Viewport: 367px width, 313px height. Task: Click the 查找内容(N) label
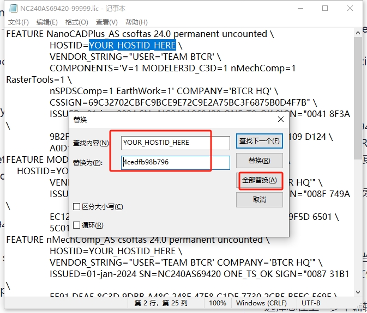pyautogui.click(x=91, y=143)
